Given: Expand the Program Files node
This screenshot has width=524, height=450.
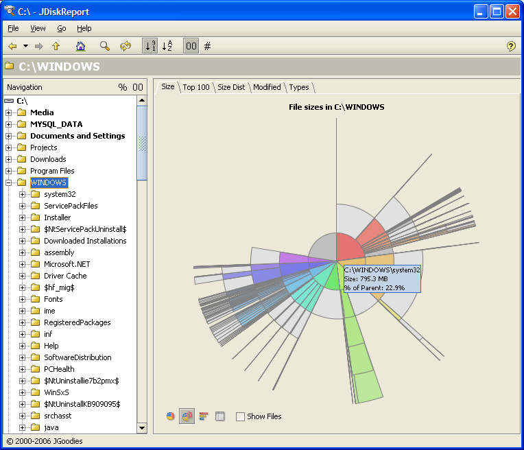Looking at the screenshot, I should click(9, 171).
